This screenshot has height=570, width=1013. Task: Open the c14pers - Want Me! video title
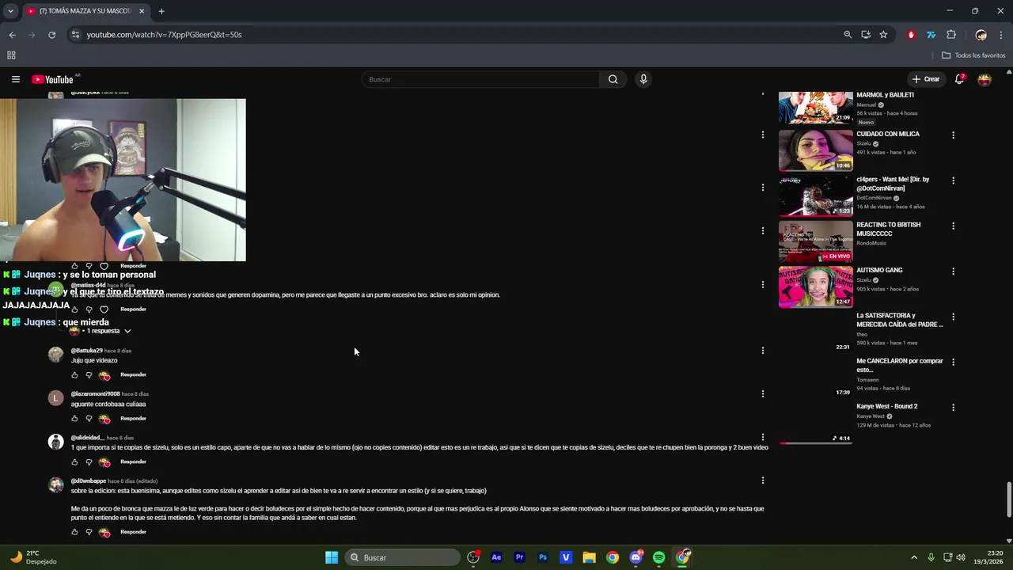pyautogui.click(x=893, y=184)
